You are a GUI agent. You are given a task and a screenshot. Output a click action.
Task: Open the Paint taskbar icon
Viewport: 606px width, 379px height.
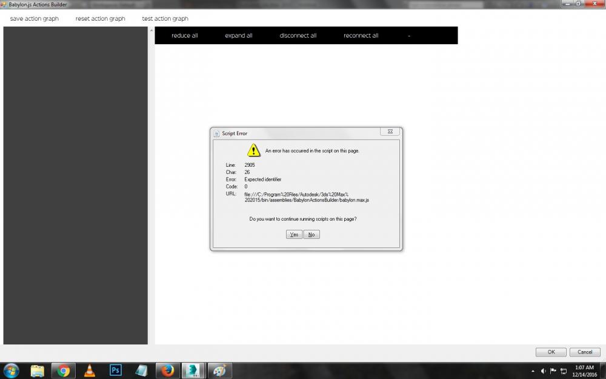click(x=219, y=371)
